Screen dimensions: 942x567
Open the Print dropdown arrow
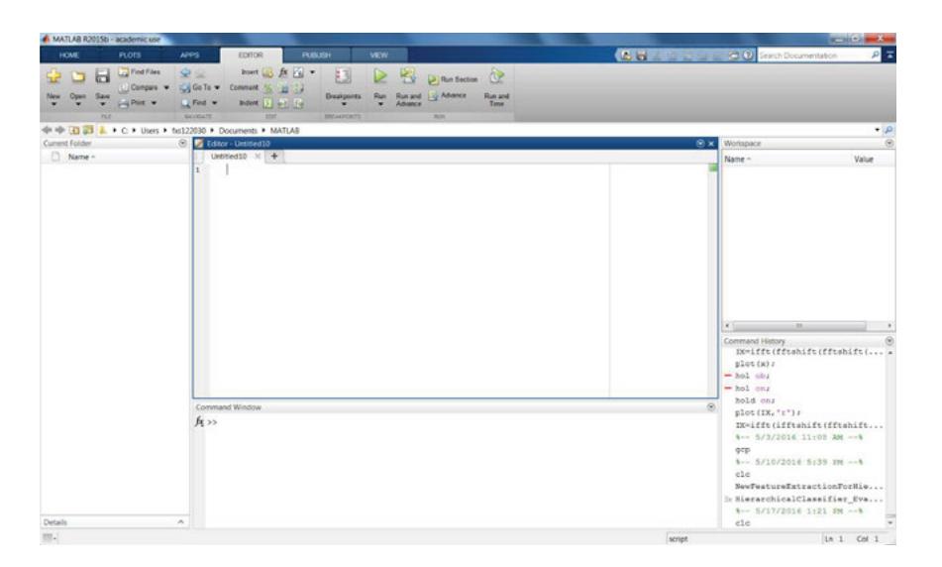(154, 103)
